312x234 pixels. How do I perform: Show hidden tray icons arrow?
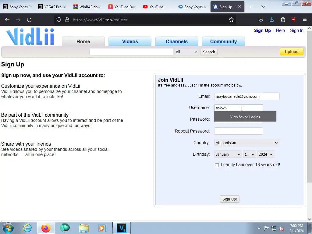(259, 228)
